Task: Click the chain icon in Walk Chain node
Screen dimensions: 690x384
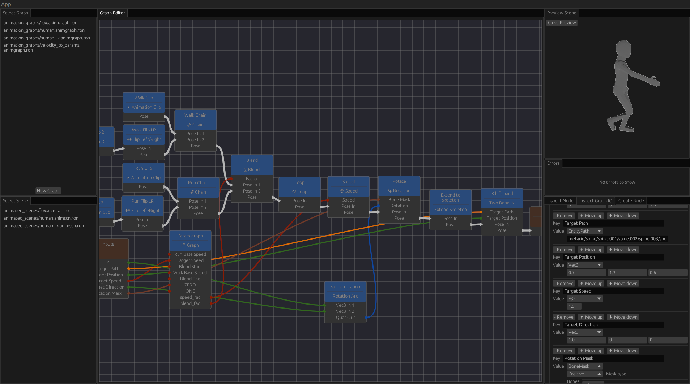Action: pos(189,125)
